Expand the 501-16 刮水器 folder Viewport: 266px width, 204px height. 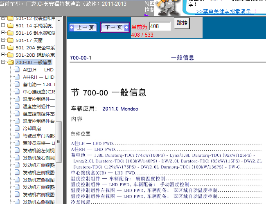(3, 33)
